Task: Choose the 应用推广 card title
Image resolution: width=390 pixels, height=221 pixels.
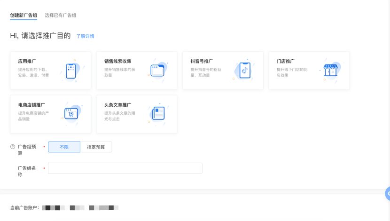Action: pyautogui.click(x=27, y=61)
